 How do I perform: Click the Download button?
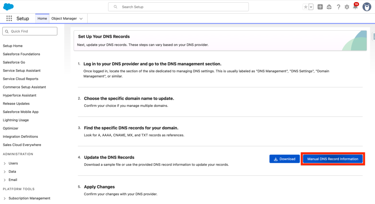click(x=285, y=159)
